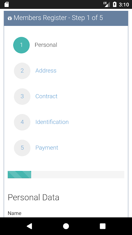Click the gift icon in header
Image resolution: width=132 pixels, height=235 pixels.
coord(10,18)
